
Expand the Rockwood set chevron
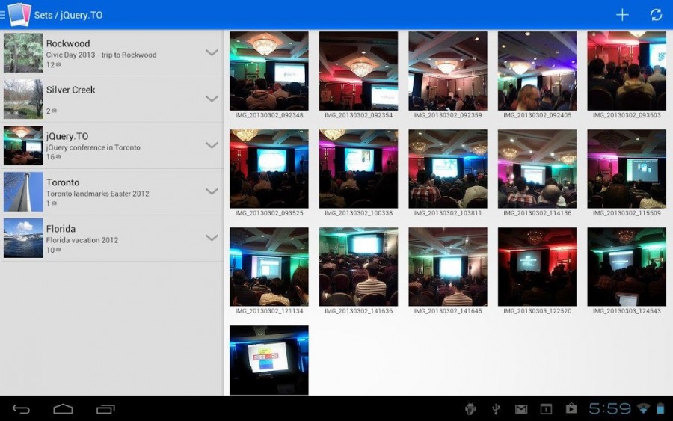pyautogui.click(x=212, y=52)
